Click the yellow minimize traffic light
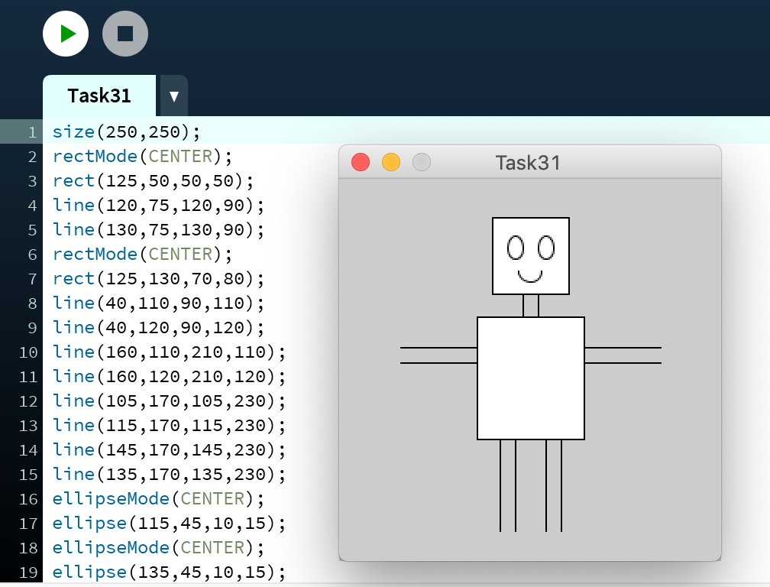The image size is (770, 587). tap(391, 162)
